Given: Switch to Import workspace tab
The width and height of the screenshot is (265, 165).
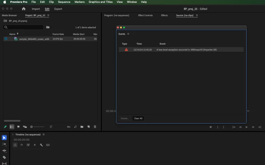Looking at the screenshot, I should point(36,9).
